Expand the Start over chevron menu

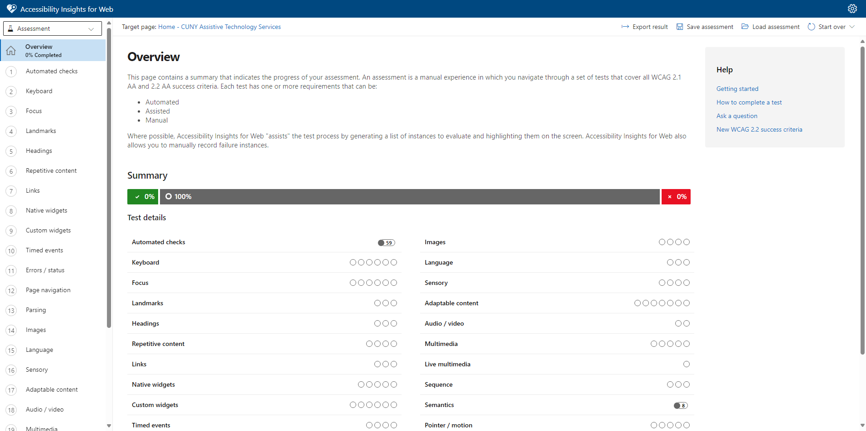(x=852, y=27)
